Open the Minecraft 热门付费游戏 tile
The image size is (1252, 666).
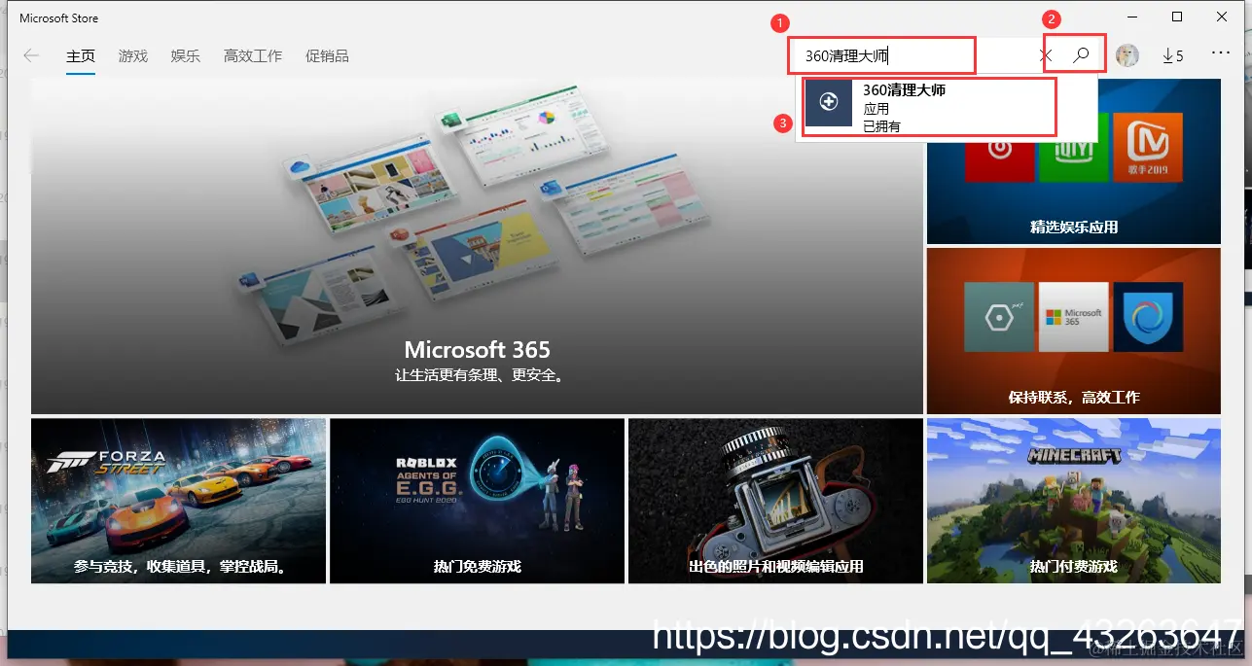[1074, 501]
